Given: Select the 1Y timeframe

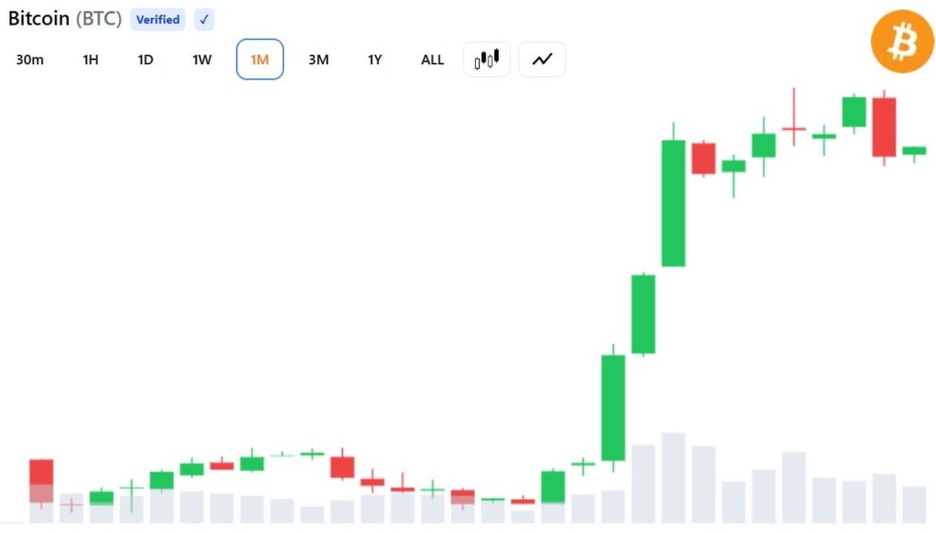Looking at the screenshot, I should [374, 60].
